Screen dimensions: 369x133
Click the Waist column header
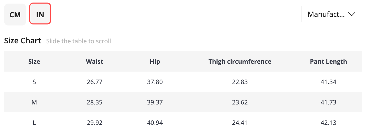pyautogui.click(x=94, y=61)
